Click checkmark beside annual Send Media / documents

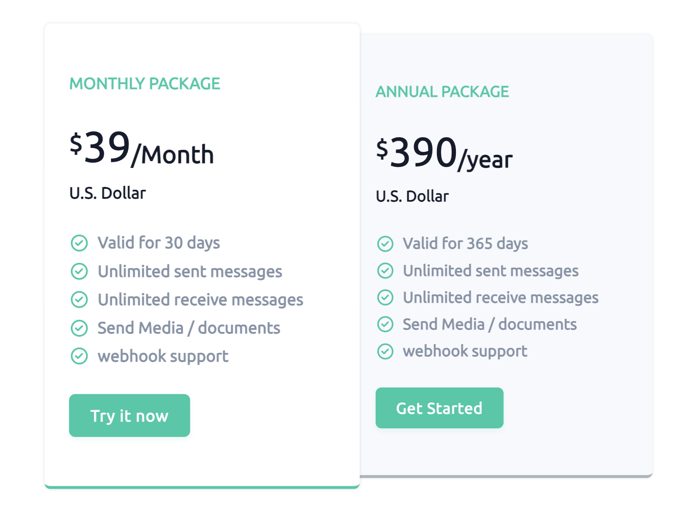[385, 324]
